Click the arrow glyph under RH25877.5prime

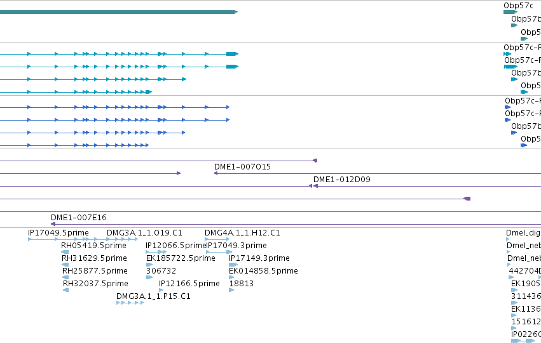coord(65,277)
